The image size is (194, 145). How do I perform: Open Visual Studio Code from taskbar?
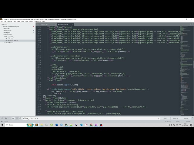coord(81,125)
